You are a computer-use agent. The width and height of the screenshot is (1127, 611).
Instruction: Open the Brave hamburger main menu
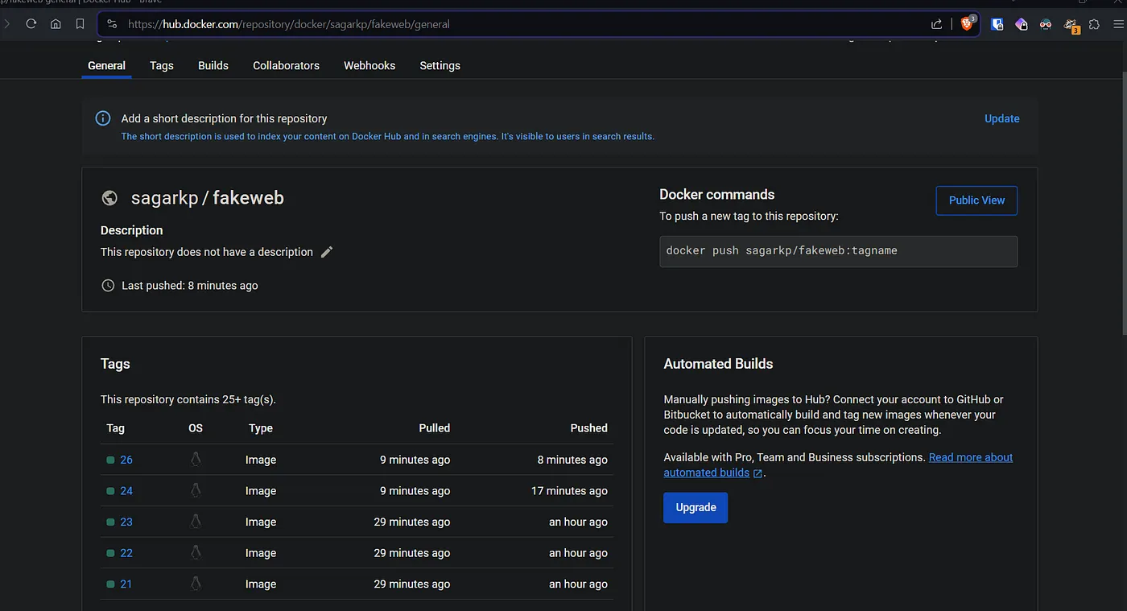[1118, 24]
